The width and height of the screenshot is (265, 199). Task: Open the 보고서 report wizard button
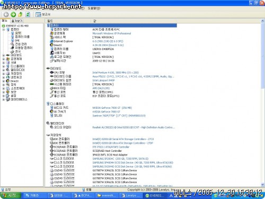[42, 14]
